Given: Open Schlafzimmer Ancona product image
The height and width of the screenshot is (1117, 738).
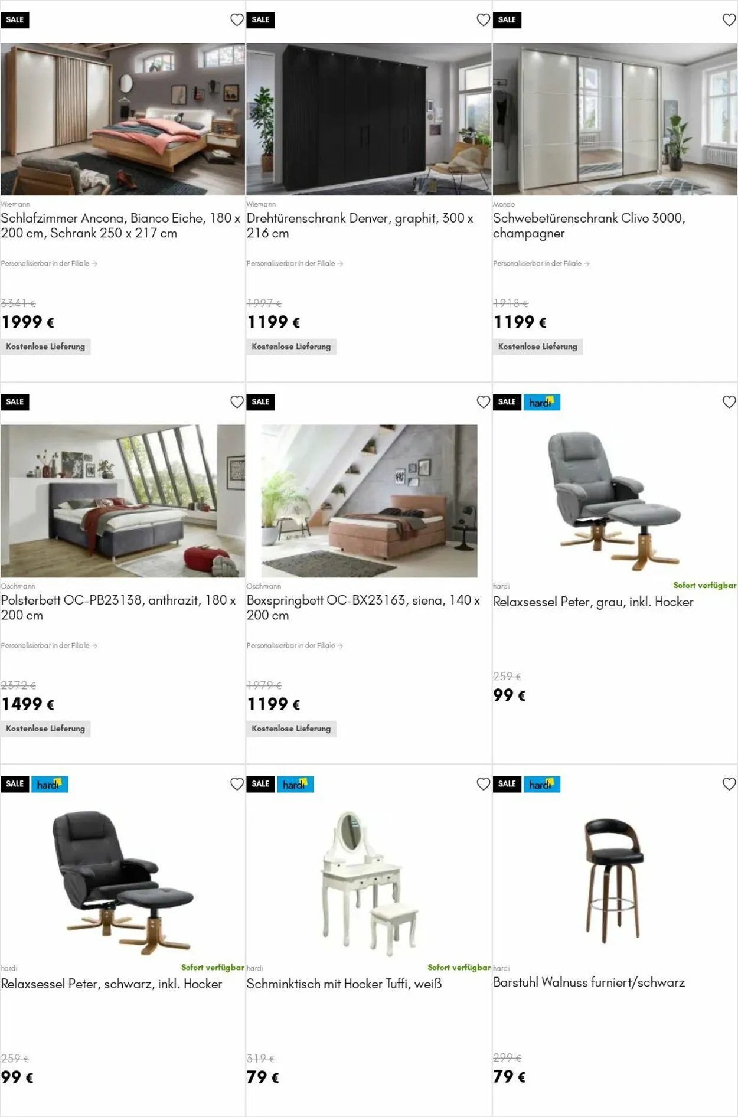Looking at the screenshot, I should [x=123, y=119].
